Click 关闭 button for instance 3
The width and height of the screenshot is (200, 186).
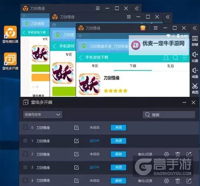pos(118,167)
